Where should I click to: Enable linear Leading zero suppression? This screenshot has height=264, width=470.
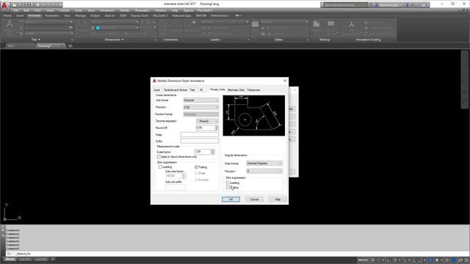160,167
